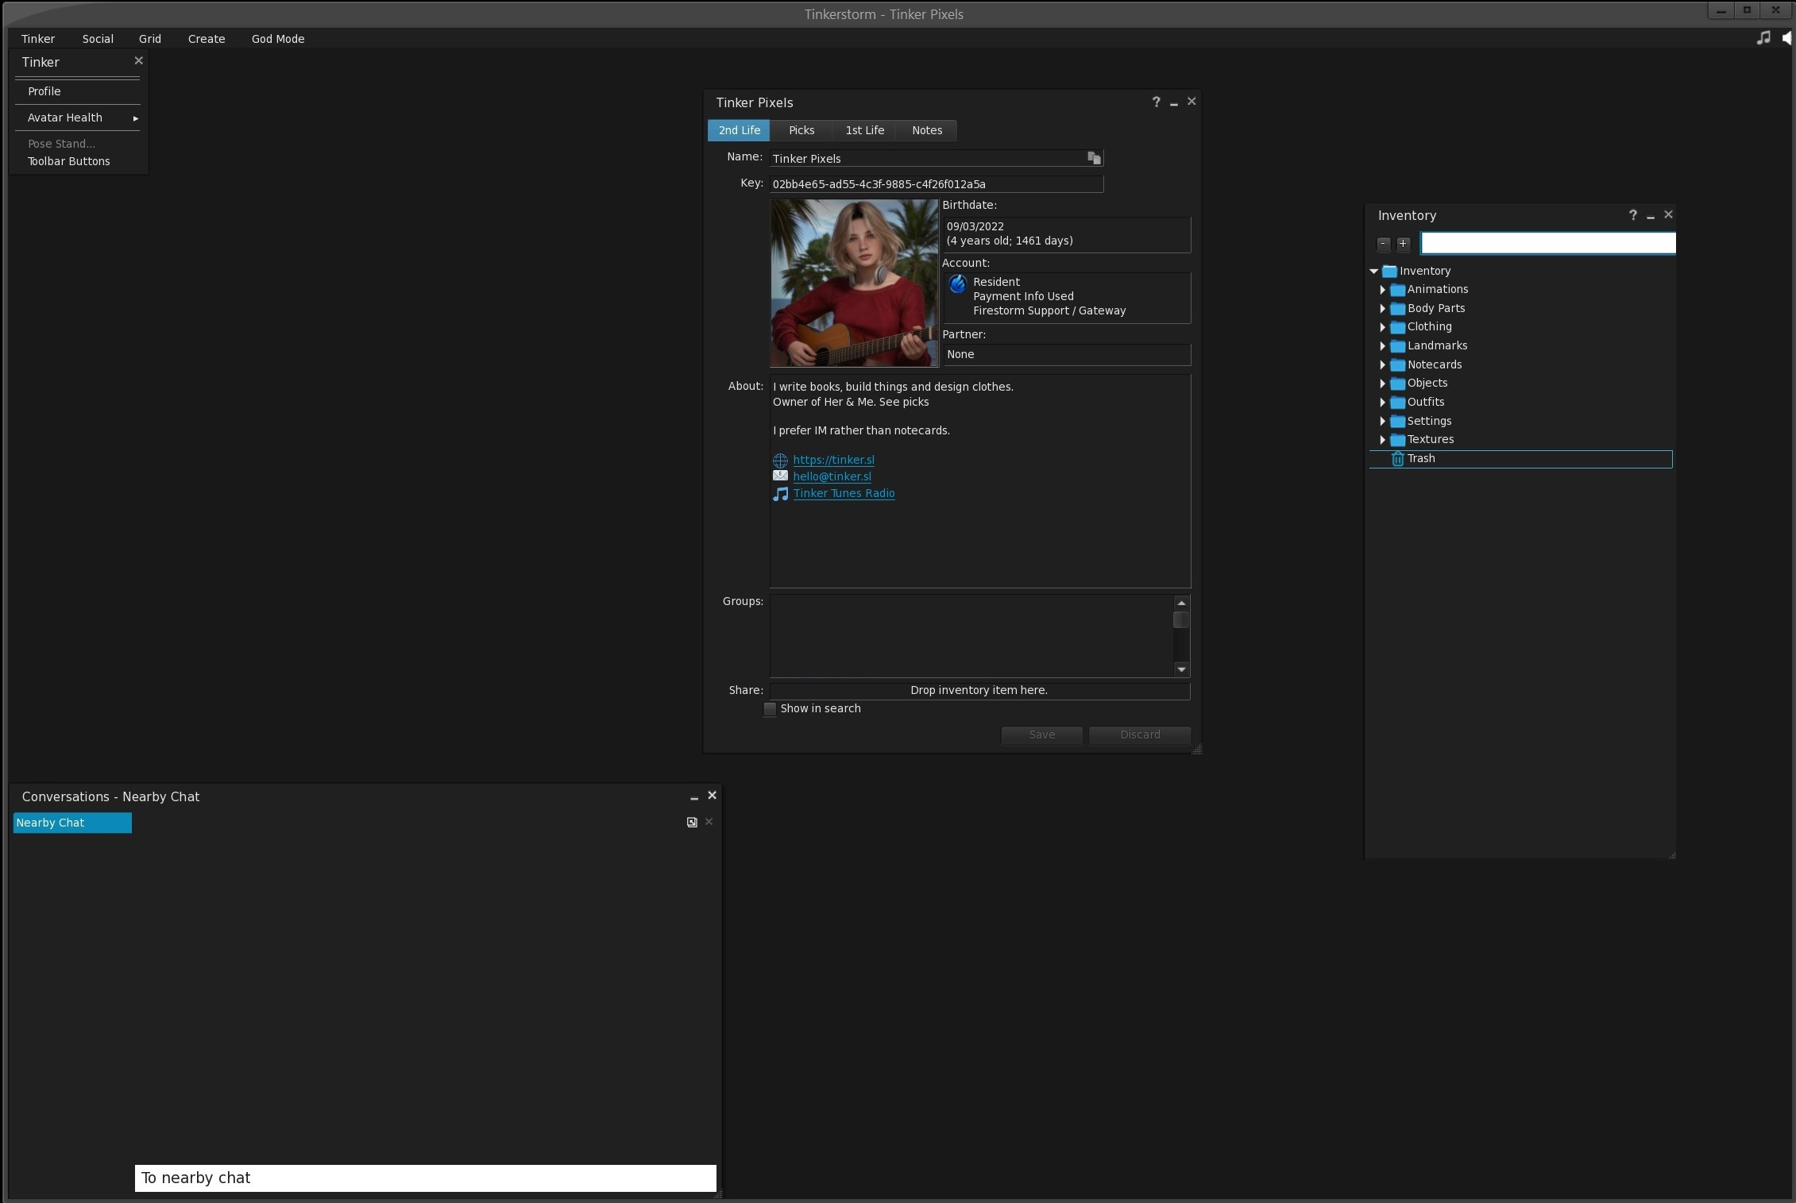Open the God Mode menu
This screenshot has width=1796, height=1203.
pyautogui.click(x=278, y=39)
